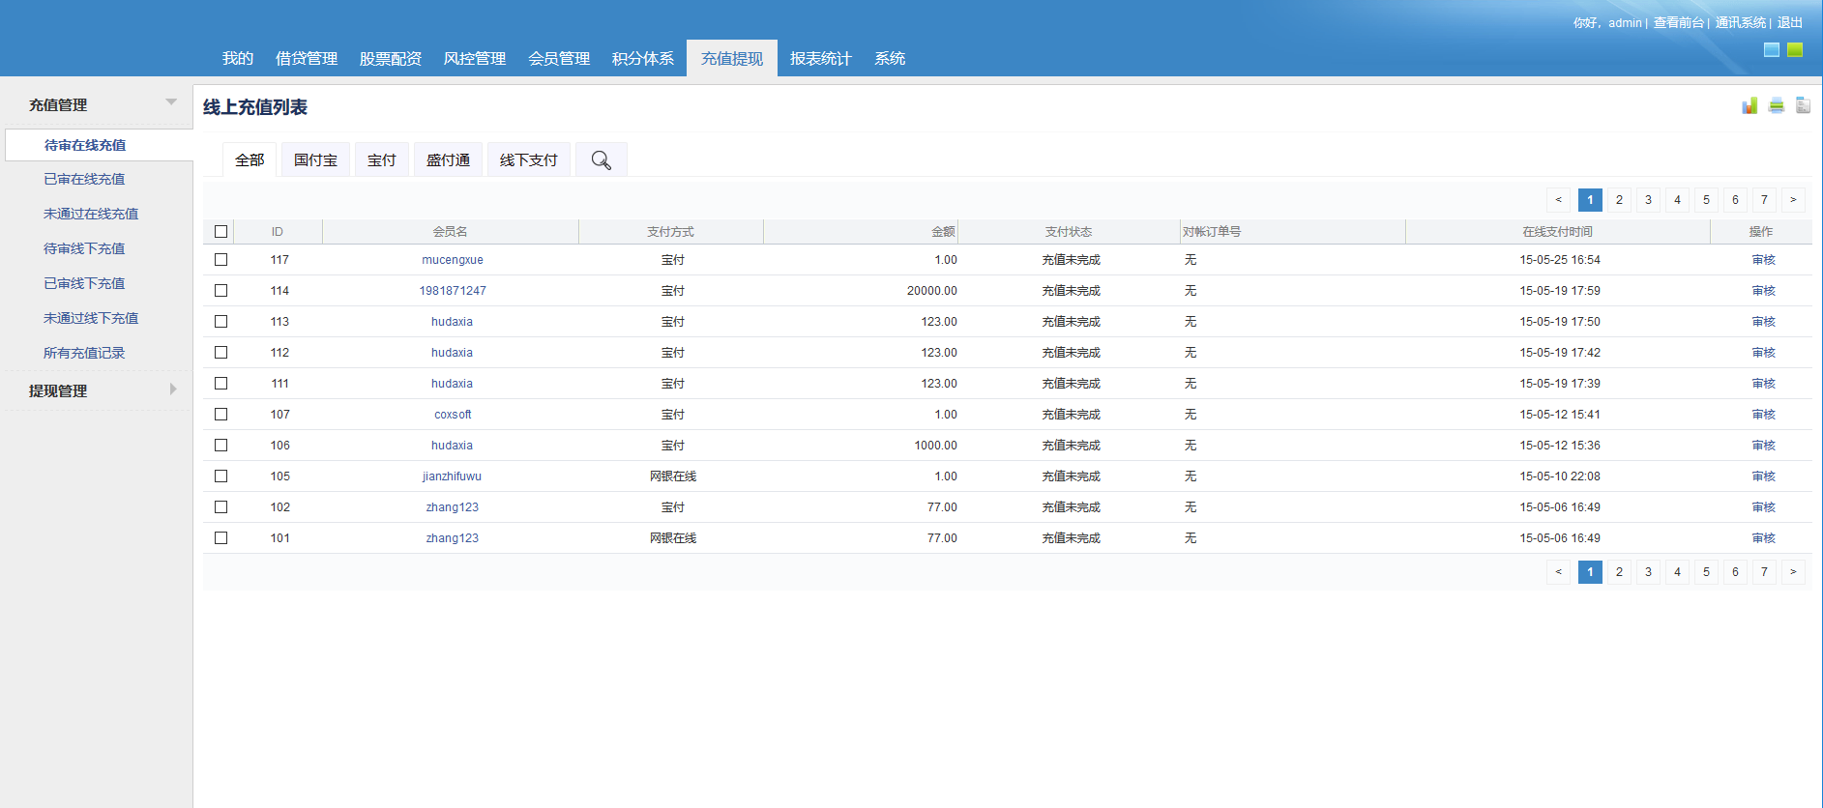This screenshot has width=1823, height=808.
Task: Check the select-all checkbox in table header
Action: (x=221, y=232)
